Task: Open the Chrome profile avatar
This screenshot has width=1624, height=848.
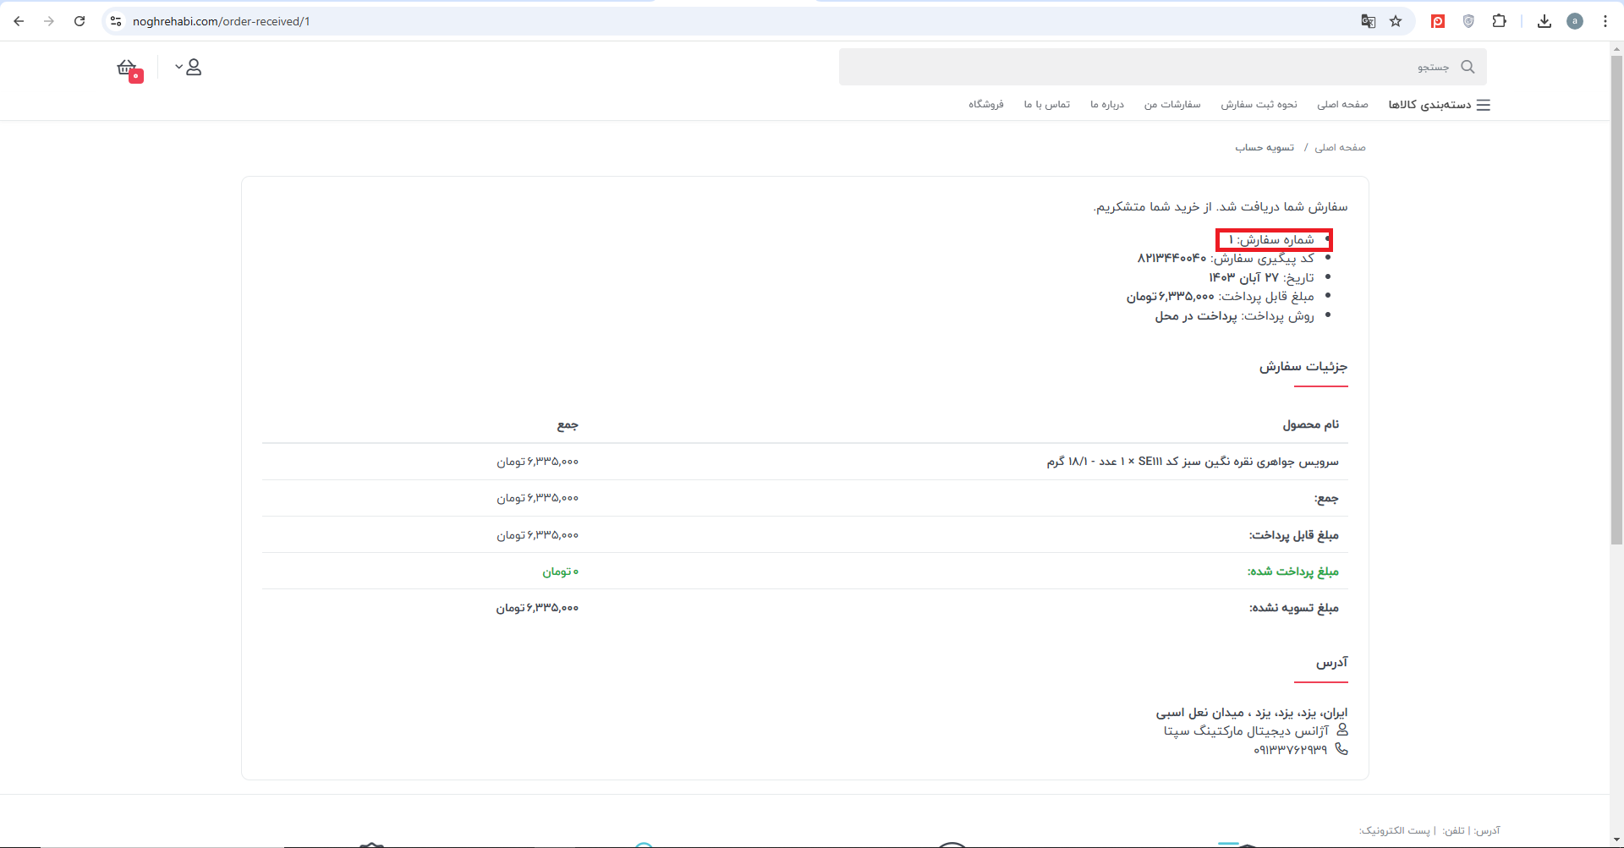Action: (x=1575, y=21)
